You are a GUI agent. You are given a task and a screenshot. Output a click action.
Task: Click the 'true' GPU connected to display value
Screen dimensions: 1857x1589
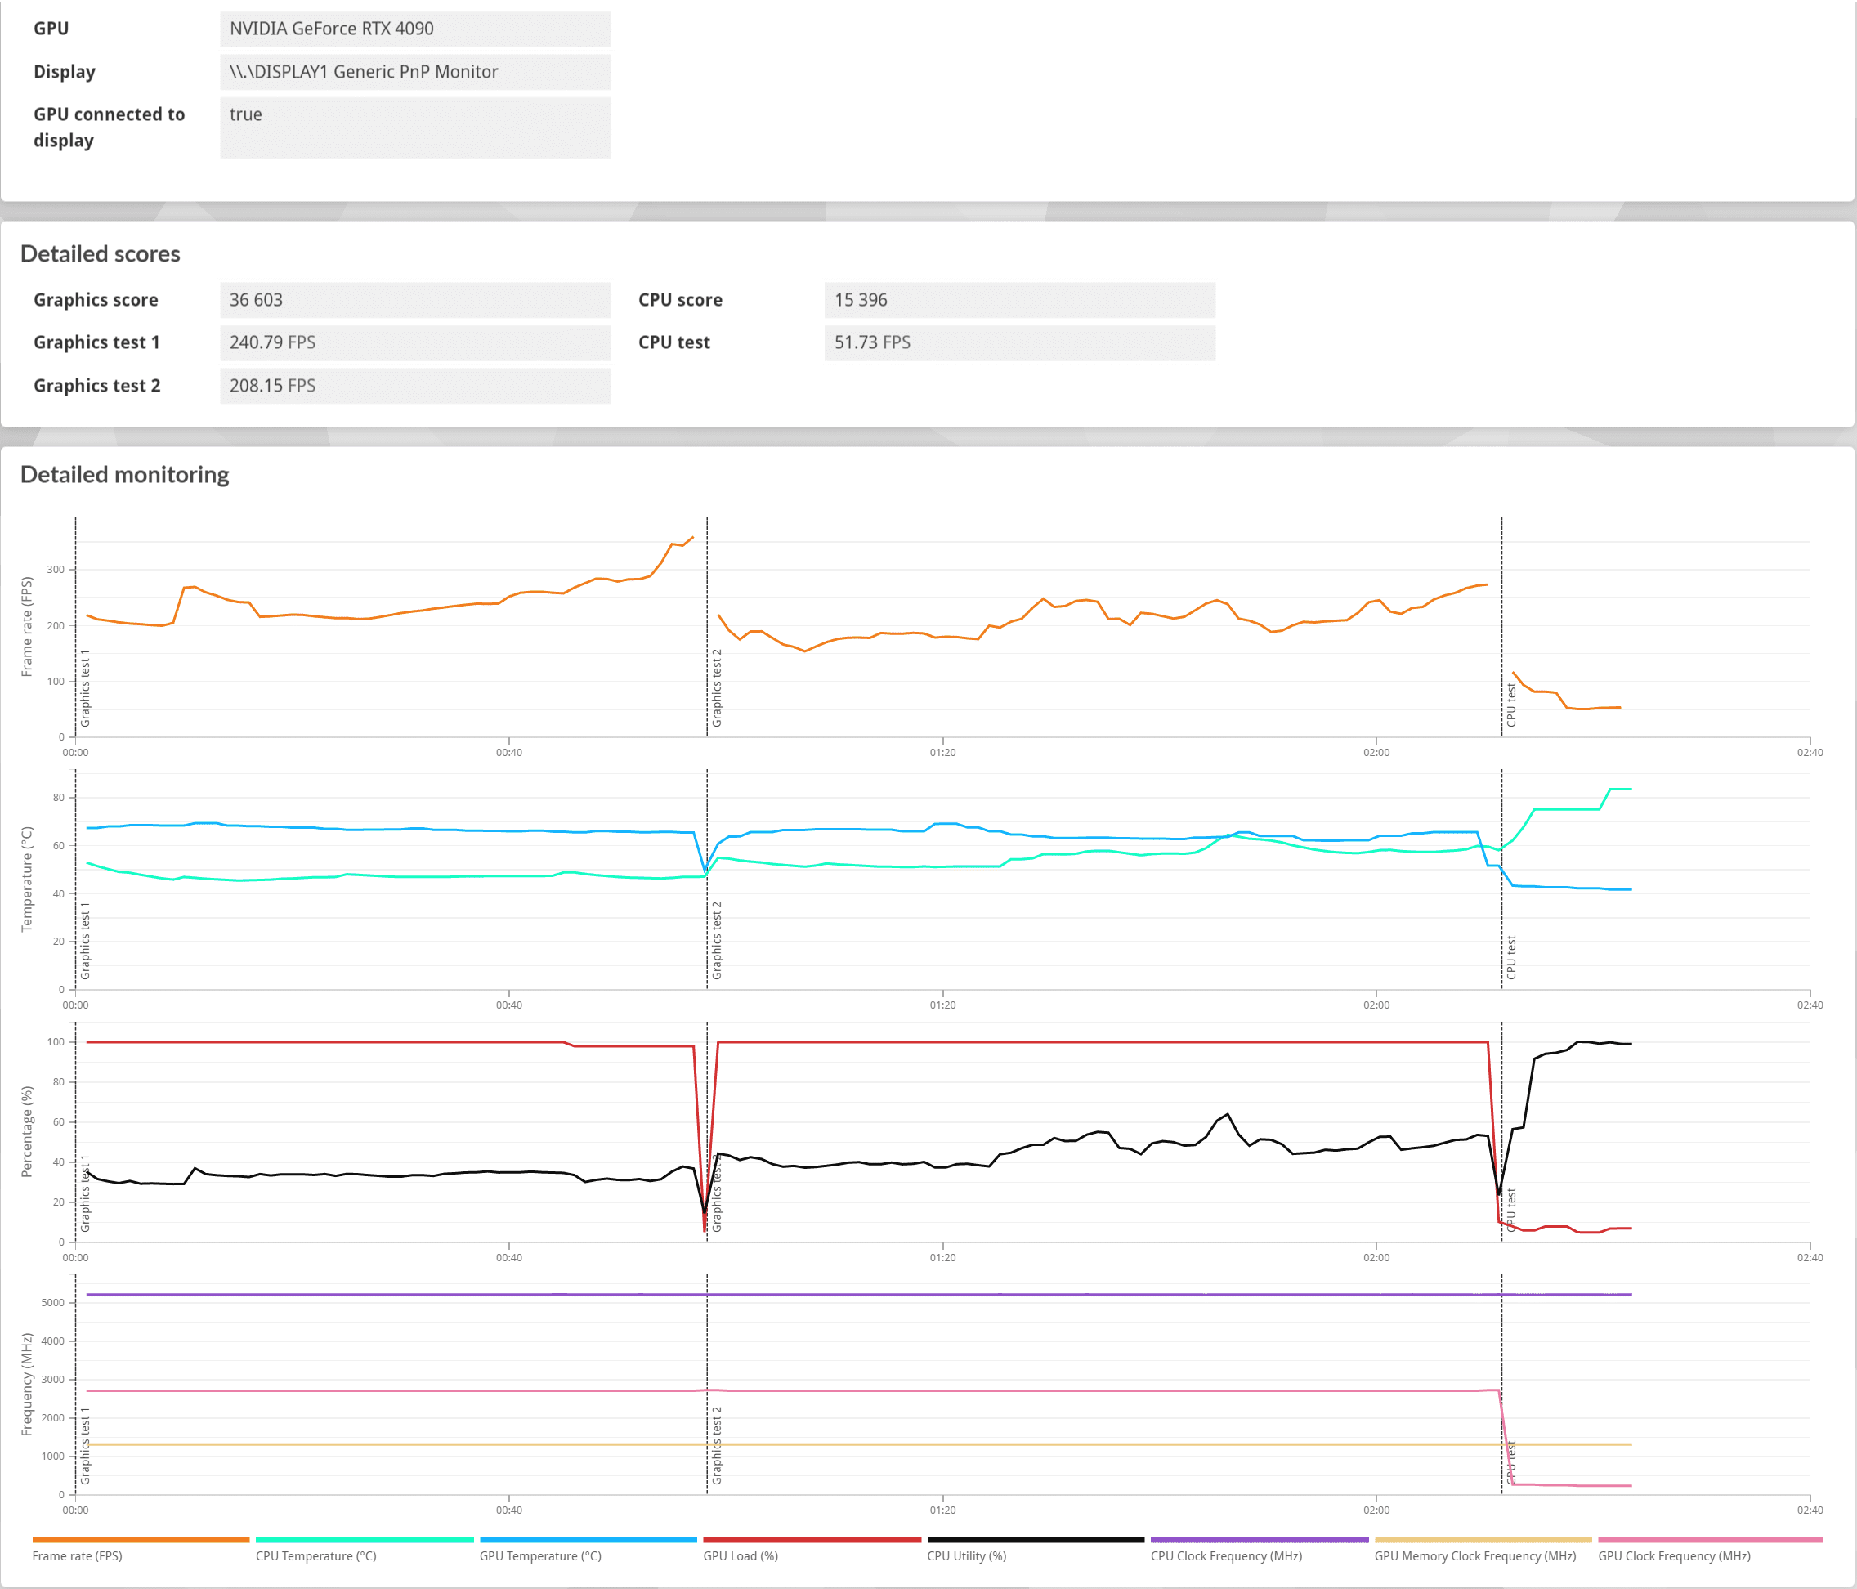tap(416, 128)
